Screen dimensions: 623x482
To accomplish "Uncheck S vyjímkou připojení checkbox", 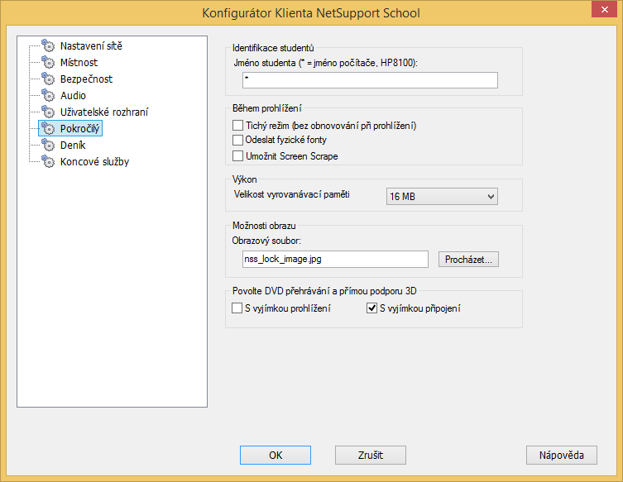I will coord(371,308).
